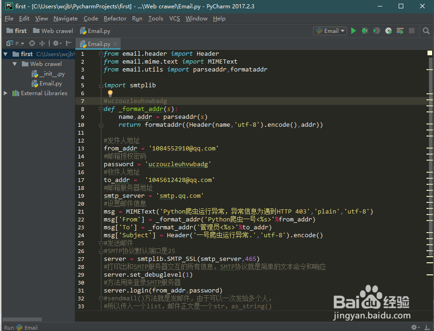Open concurrency diagram run icon
Image resolution: width=434 pixels, height=331 pixels.
400,31
